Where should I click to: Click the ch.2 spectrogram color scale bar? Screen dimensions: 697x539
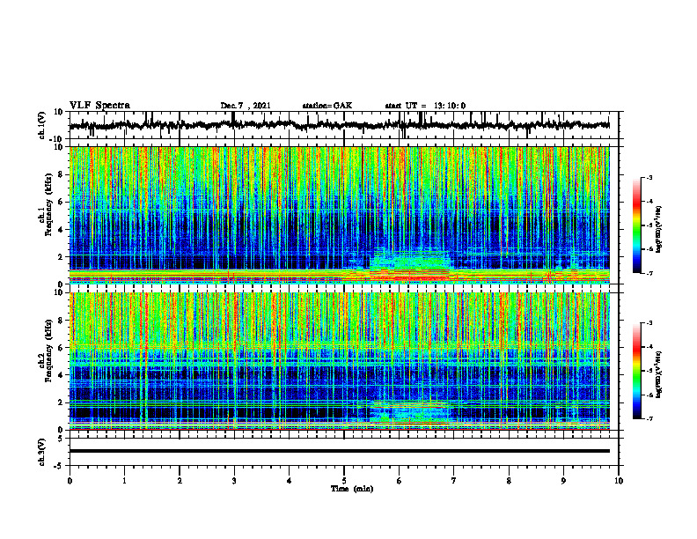pyautogui.click(x=637, y=371)
